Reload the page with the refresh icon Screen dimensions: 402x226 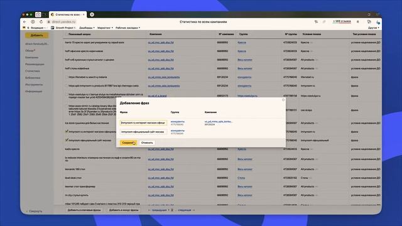(x=41, y=22)
